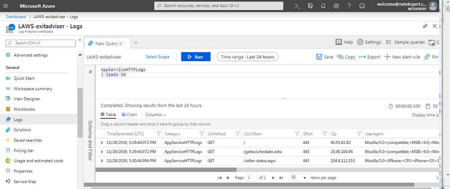Collapse the left navigation menu

[x=80, y=40]
